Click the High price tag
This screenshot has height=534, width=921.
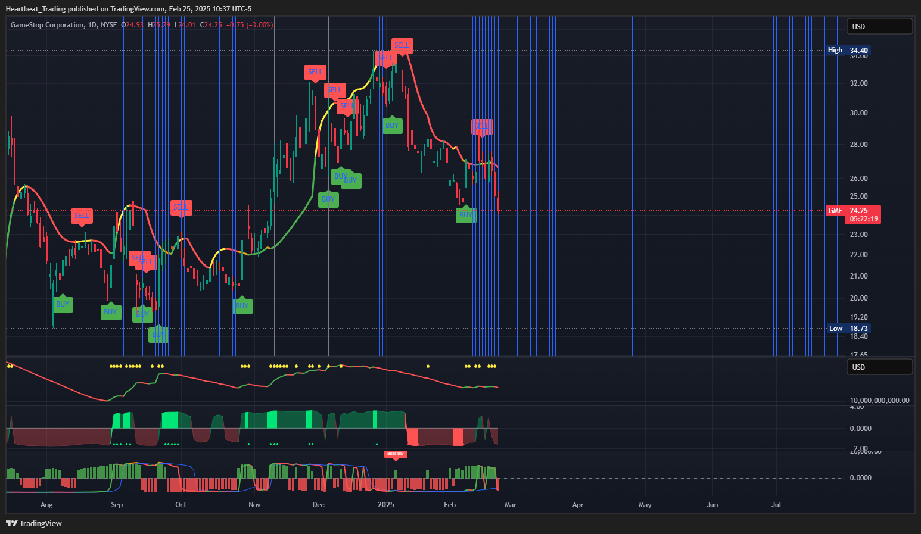[x=835, y=51]
